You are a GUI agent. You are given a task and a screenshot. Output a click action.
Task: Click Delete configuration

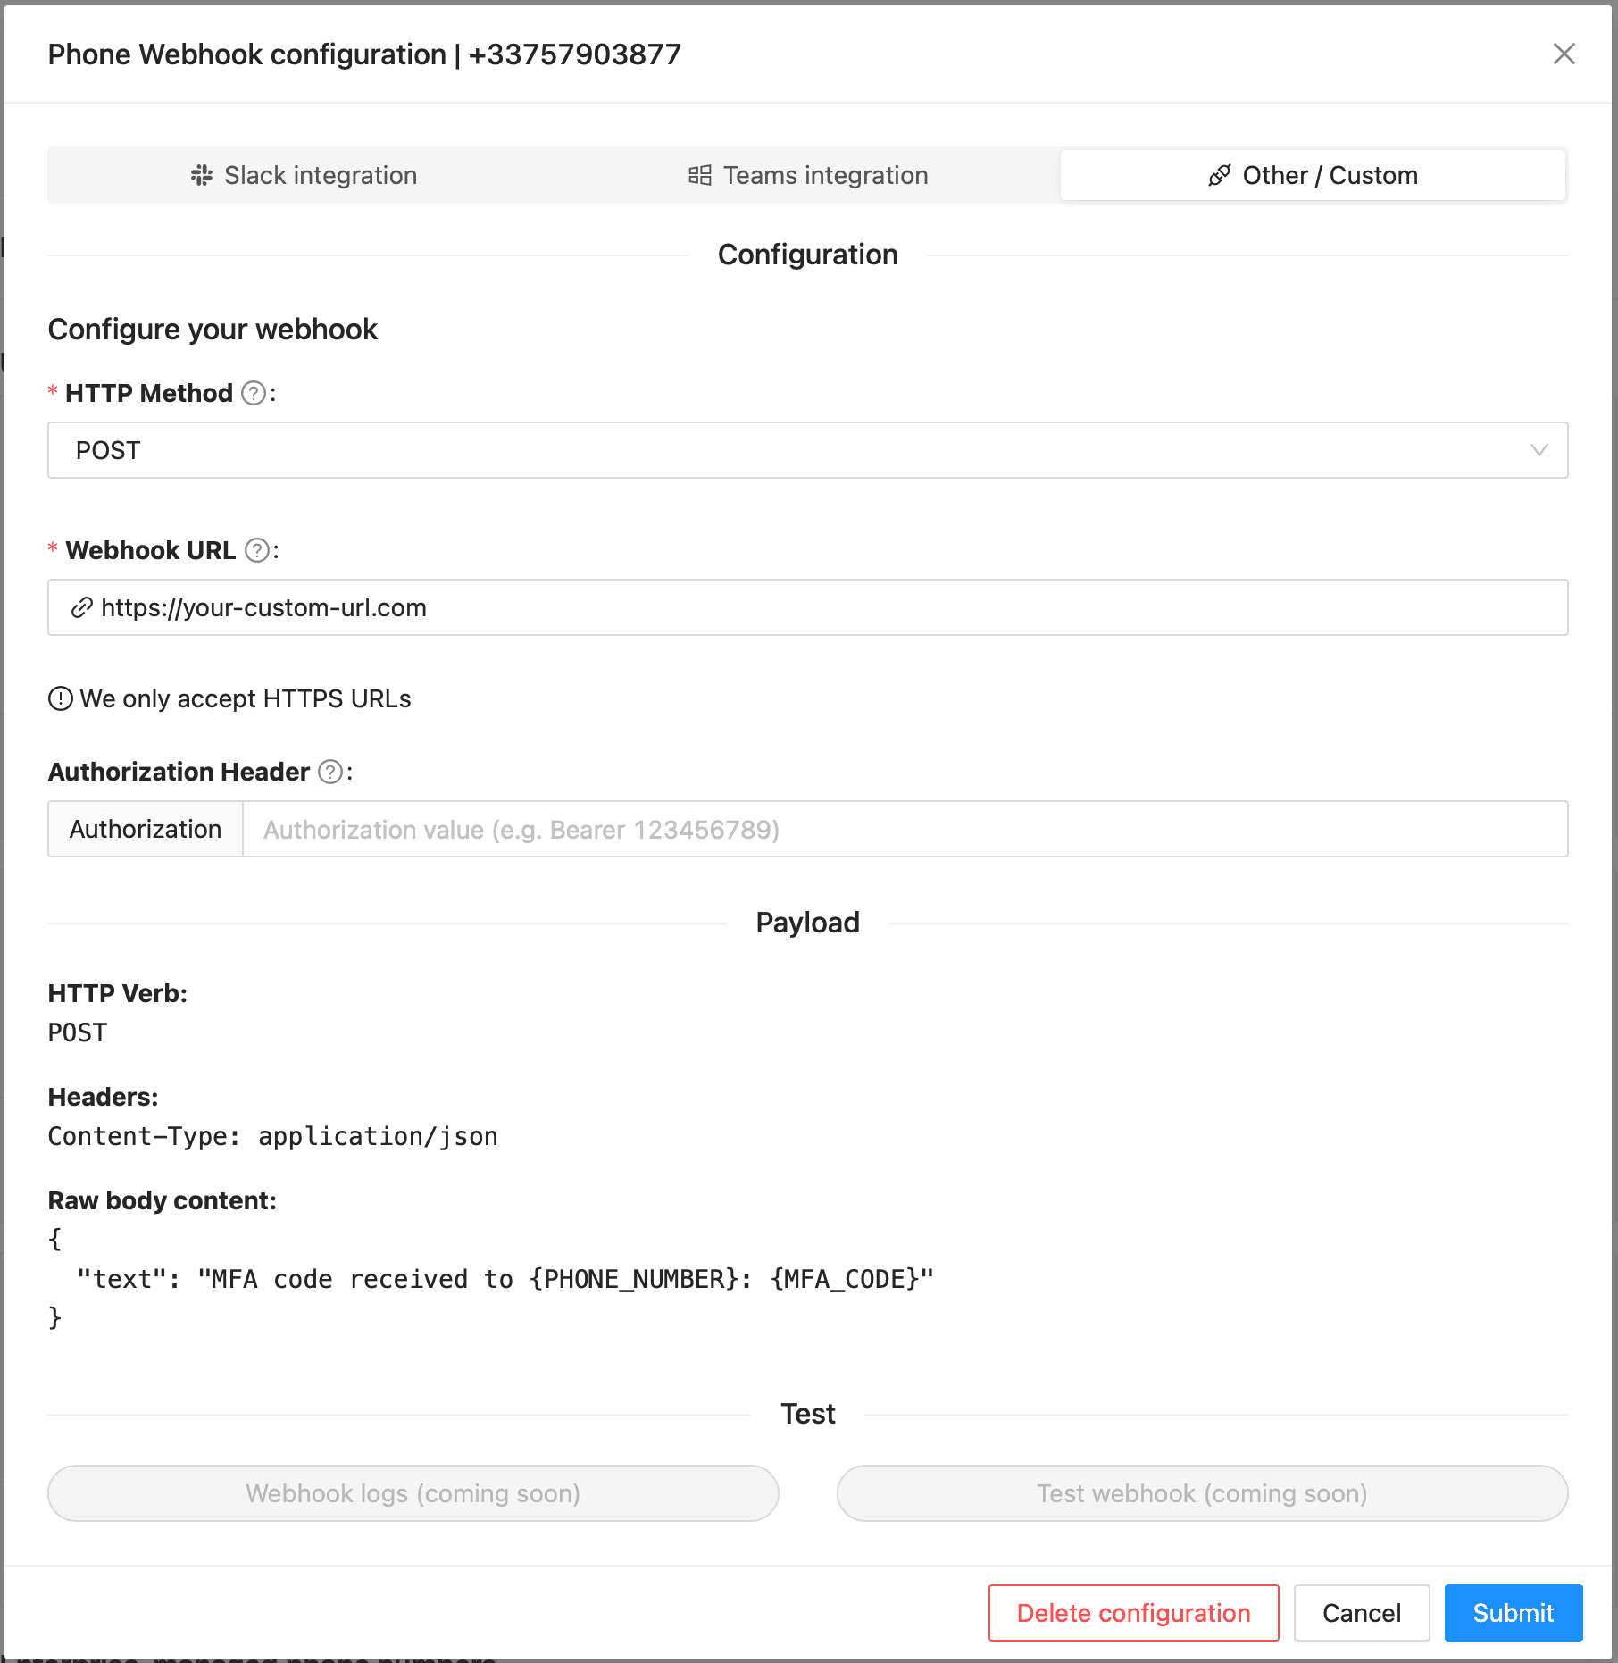click(x=1132, y=1613)
